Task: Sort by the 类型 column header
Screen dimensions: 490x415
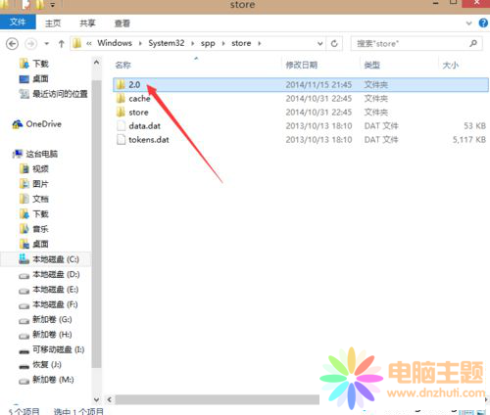Action: [x=372, y=65]
